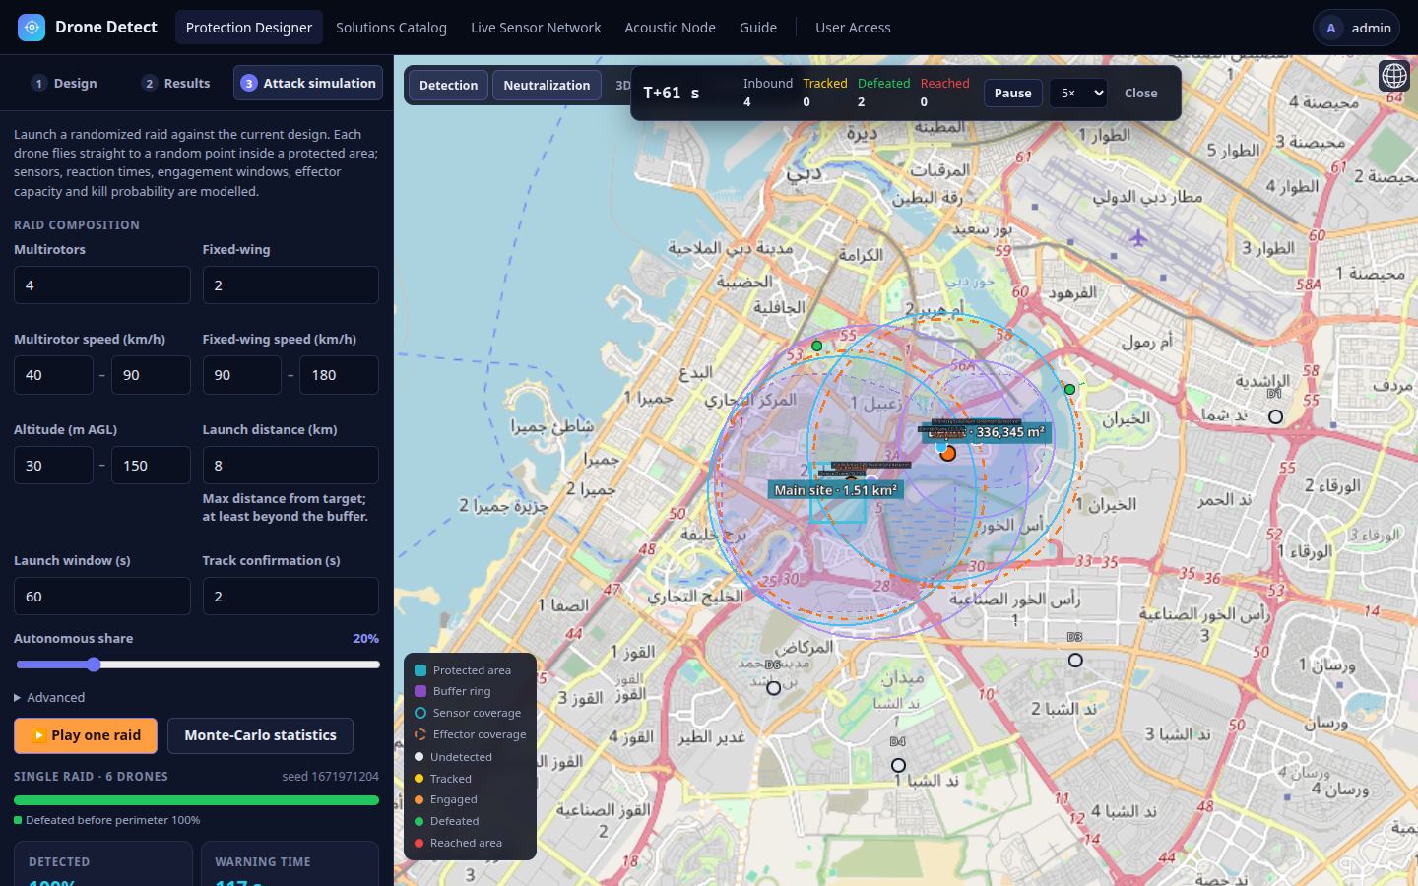1418x886 pixels.
Task: Click the "Effector coverage" legend entry
Action: 470,734
